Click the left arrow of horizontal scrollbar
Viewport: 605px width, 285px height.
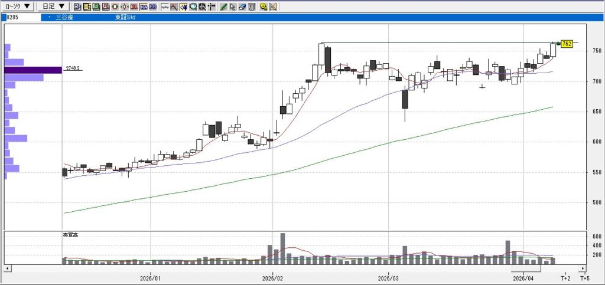[x=8, y=268]
